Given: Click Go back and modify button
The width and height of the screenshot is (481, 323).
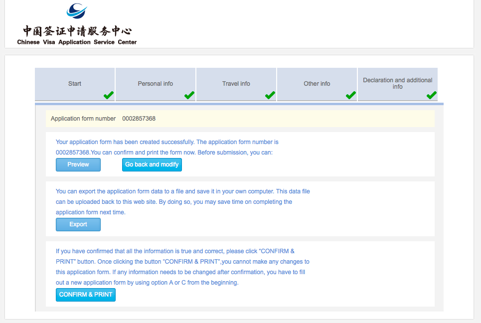Looking at the screenshot, I should click(x=152, y=164).
